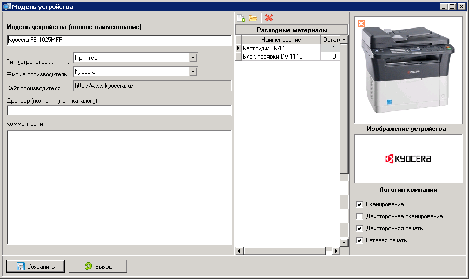Open the Фирма производитель dropdown arrow
469x279 pixels.
(x=193, y=72)
